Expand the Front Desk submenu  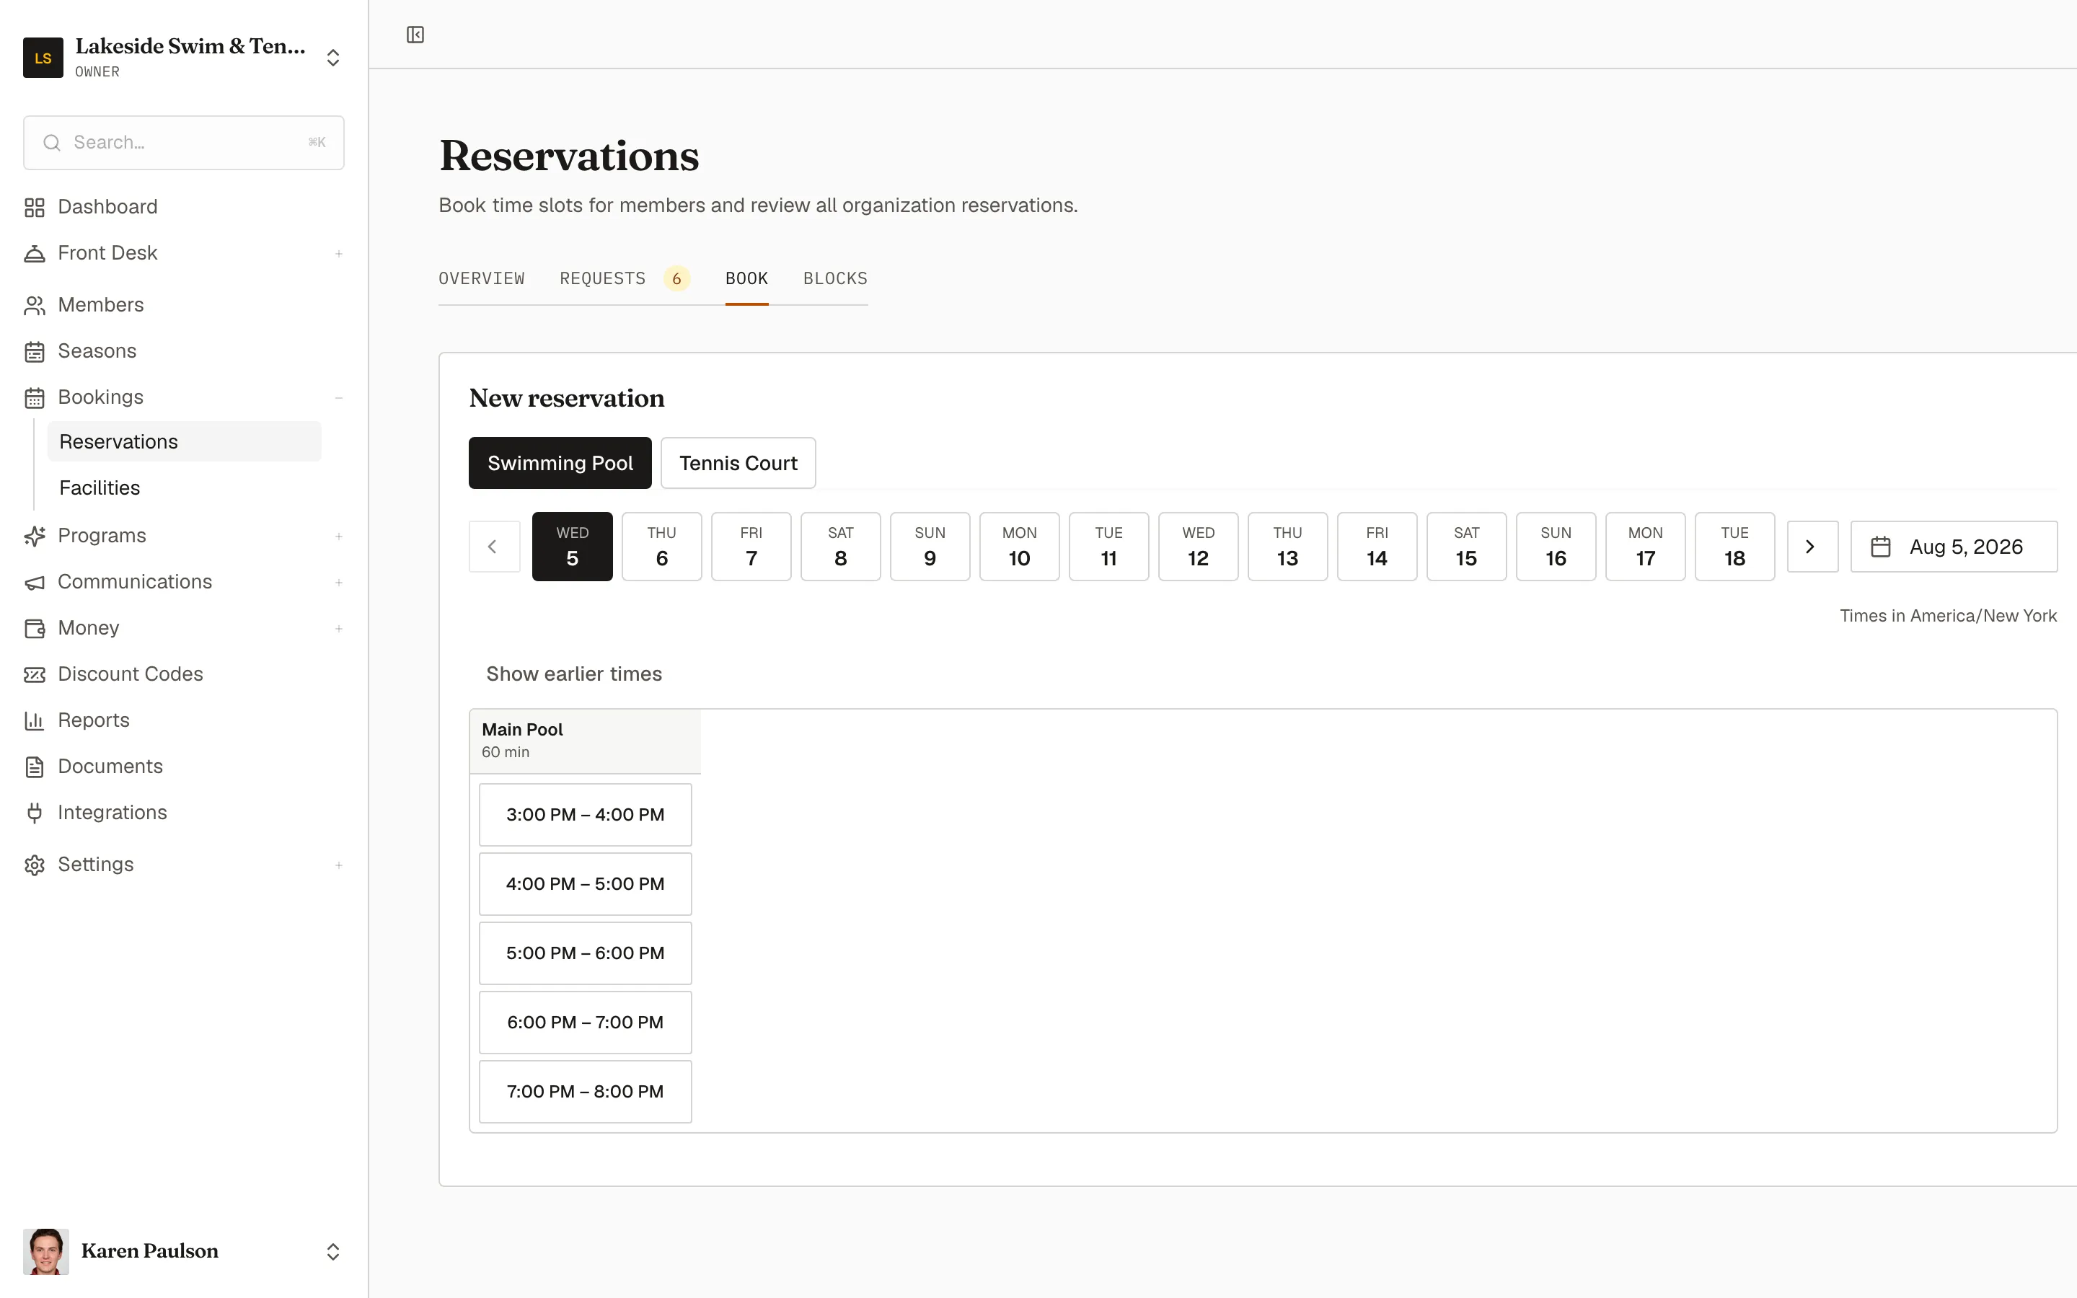pyautogui.click(x=339, y=253)
